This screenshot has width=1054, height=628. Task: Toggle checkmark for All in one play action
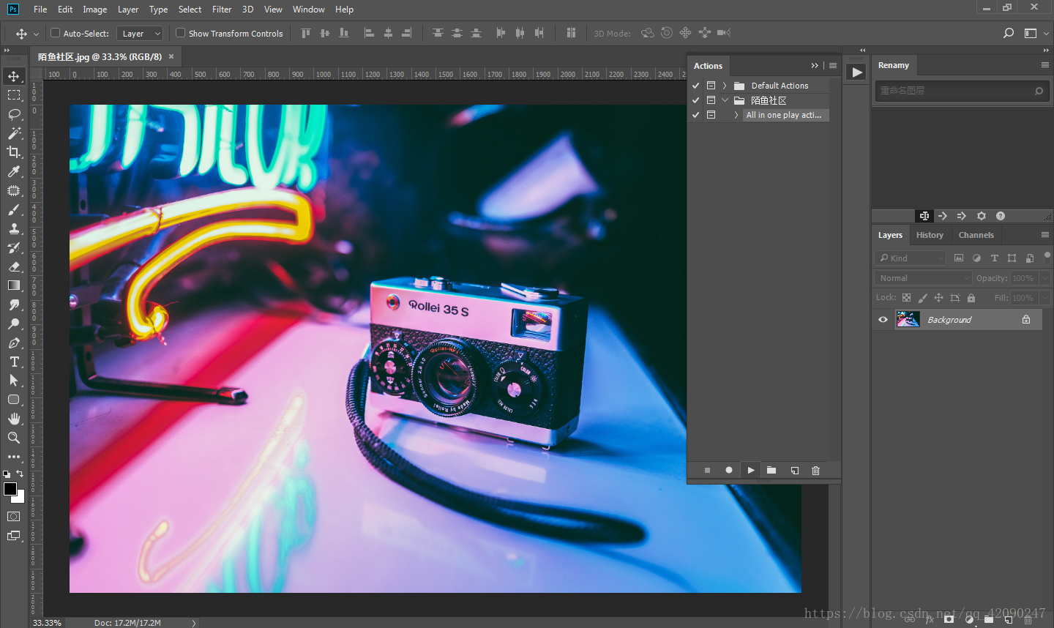(x=695, y=115)
